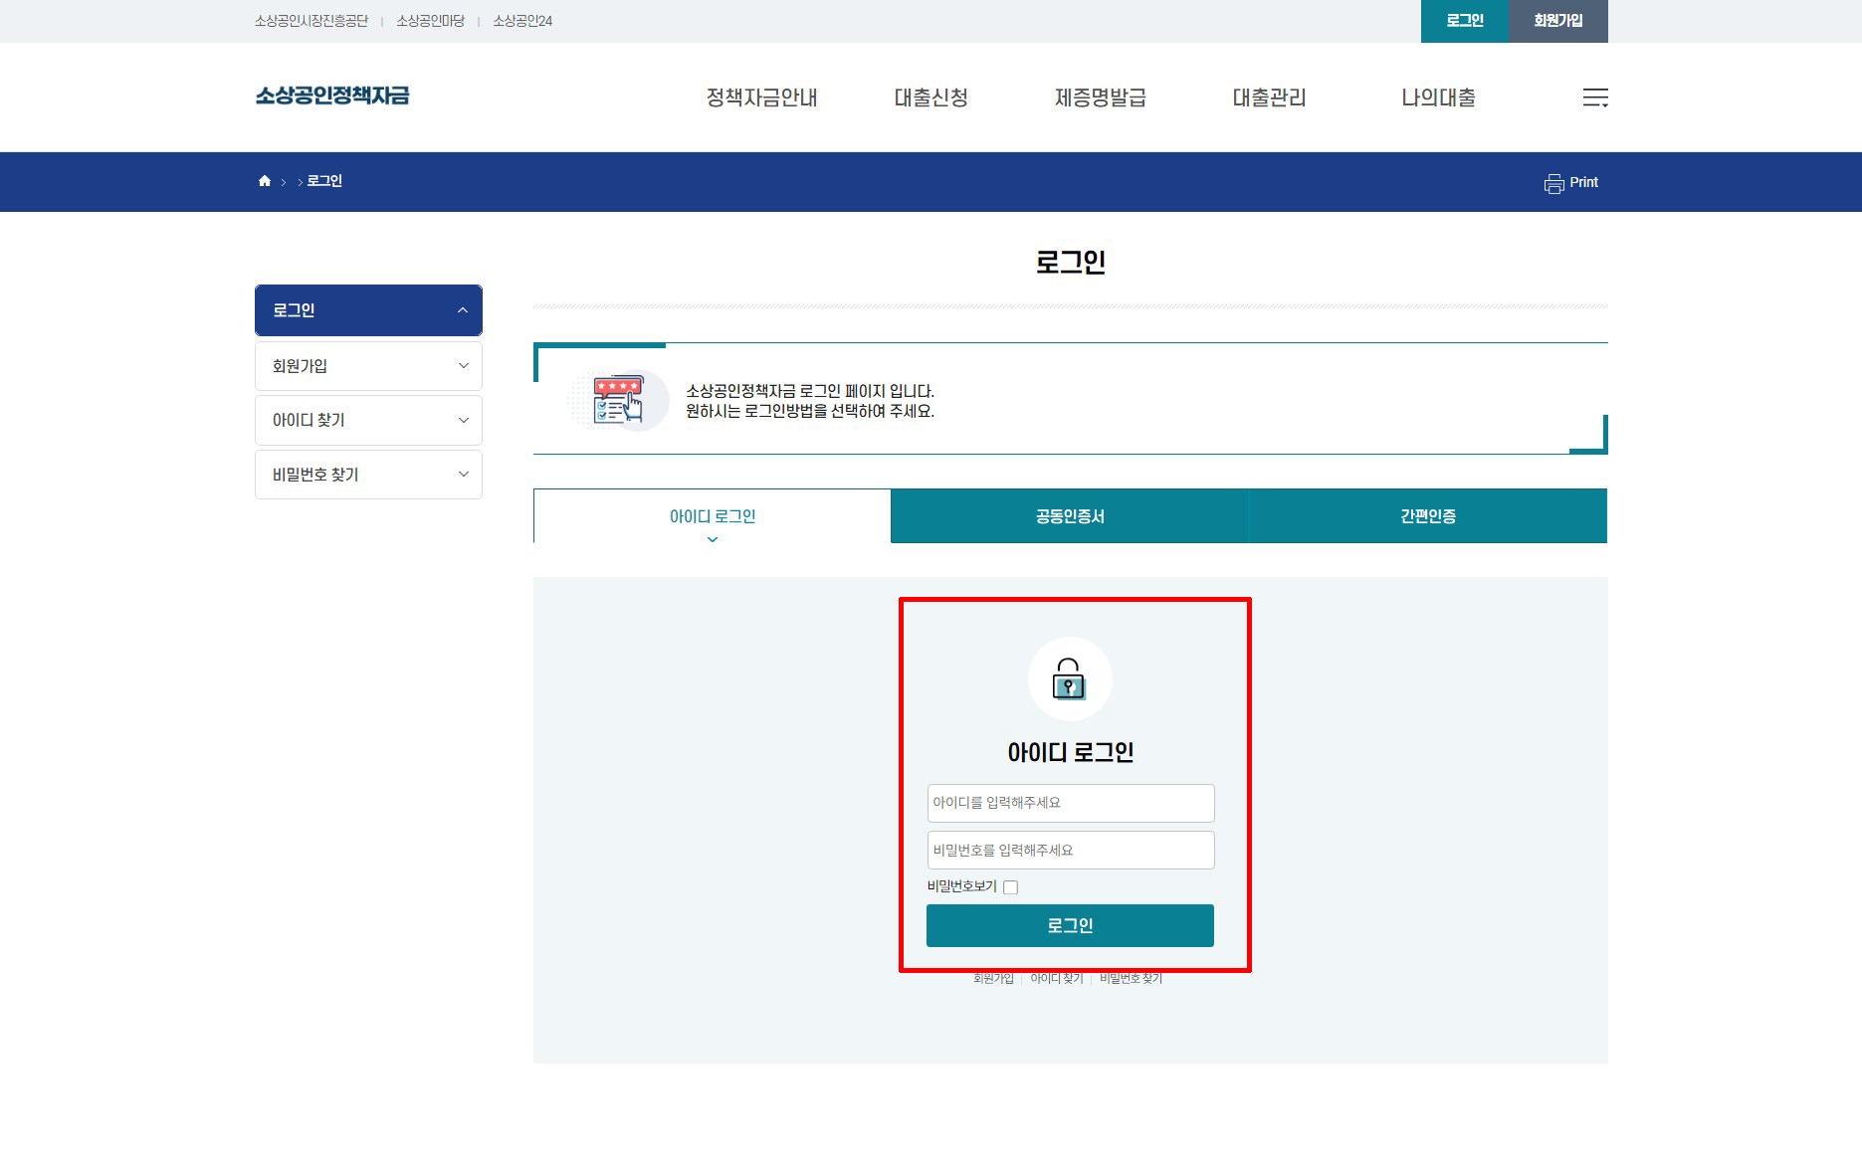The height and width of the screenshot is (1160, 1862).
Task: Toggle the 비밀번호보기 checkbox
Action: (1011, 887)
